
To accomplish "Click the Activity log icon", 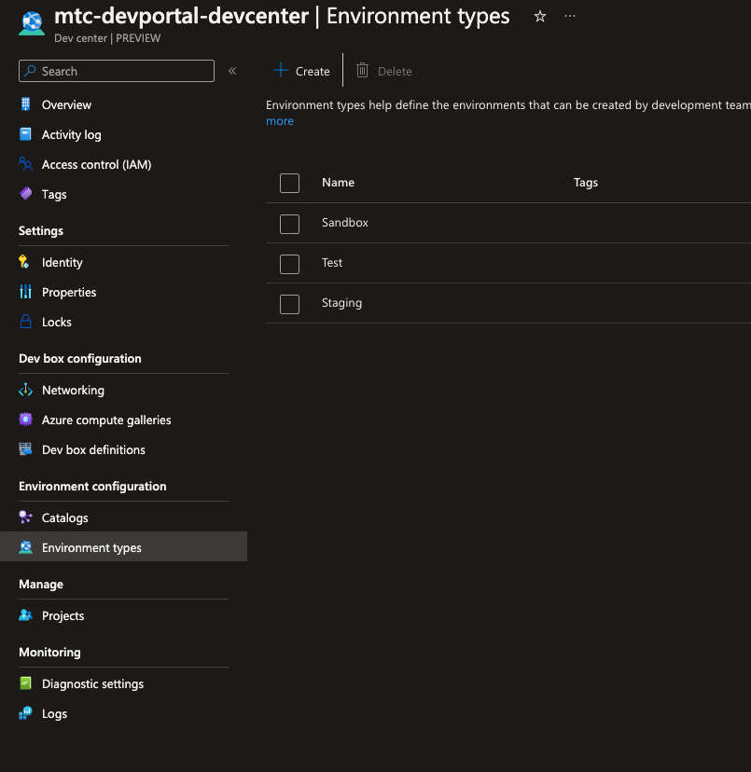I will click(x=25, y=134).
